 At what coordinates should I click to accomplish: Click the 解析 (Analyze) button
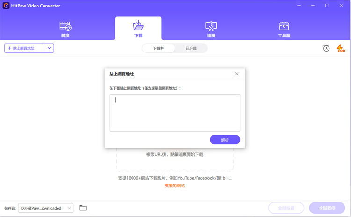[x=225, y=140]
